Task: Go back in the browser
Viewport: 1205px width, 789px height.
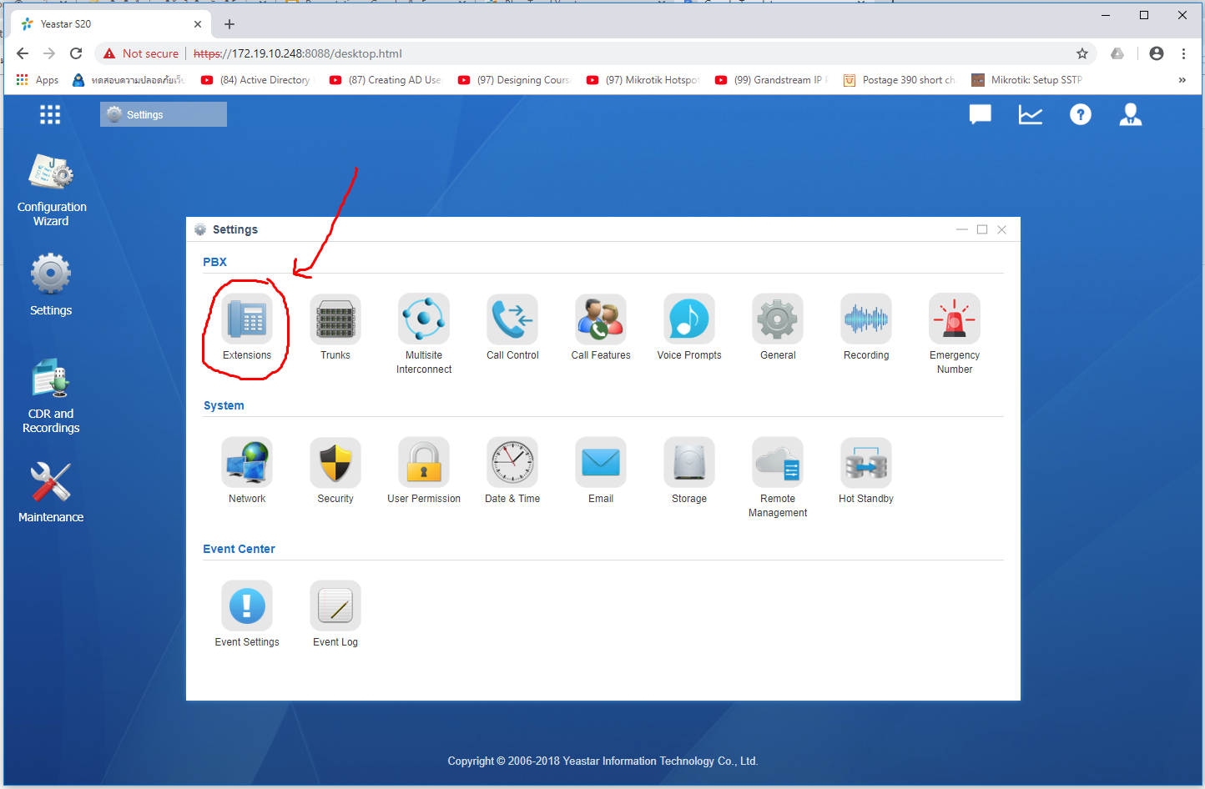Action: point(23,53)
